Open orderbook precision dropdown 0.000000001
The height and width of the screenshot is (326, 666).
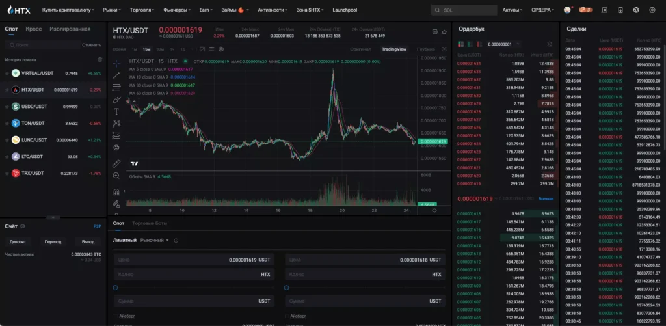pyautogui.click(x=504, y=44)
